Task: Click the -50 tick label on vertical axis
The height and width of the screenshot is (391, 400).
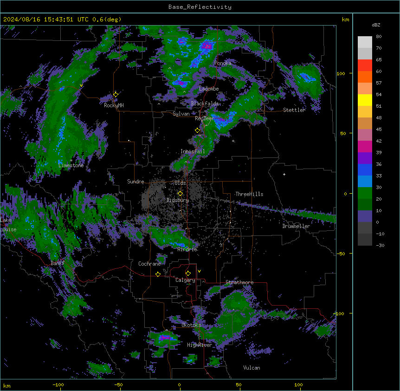Action: tap(340, 254)
